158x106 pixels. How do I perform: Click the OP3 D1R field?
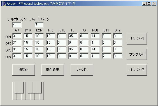pos(28,49)
